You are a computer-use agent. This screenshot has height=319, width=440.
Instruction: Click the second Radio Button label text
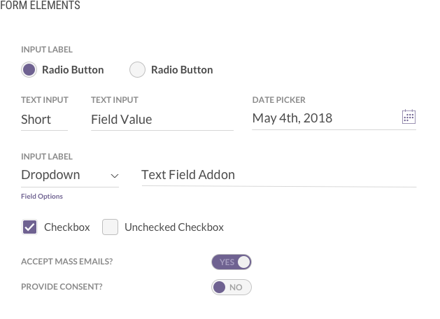pos(182,70)
